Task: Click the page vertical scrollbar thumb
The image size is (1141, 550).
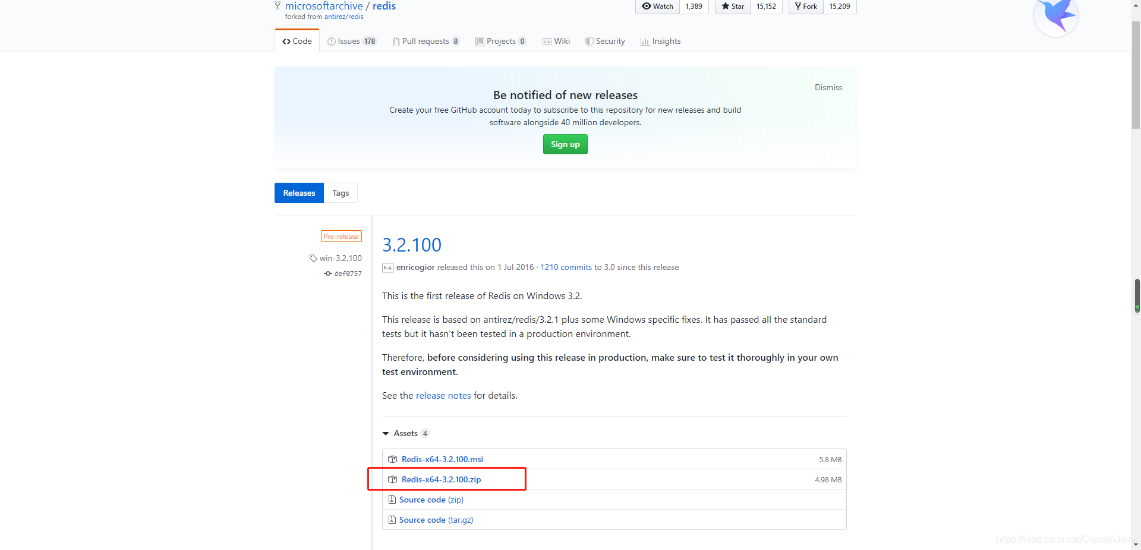Action: (1136, 75)
